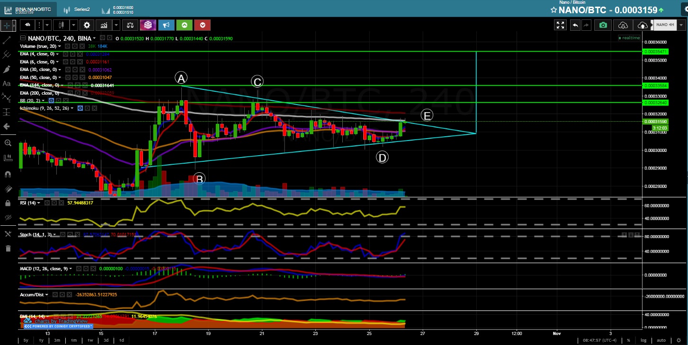Select the trend line drawing tool
688x345 pixels.
[x=7, y=41]
